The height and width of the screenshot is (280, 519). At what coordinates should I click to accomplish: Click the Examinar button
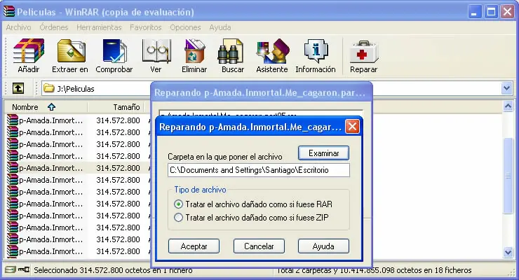coord(323,153)
